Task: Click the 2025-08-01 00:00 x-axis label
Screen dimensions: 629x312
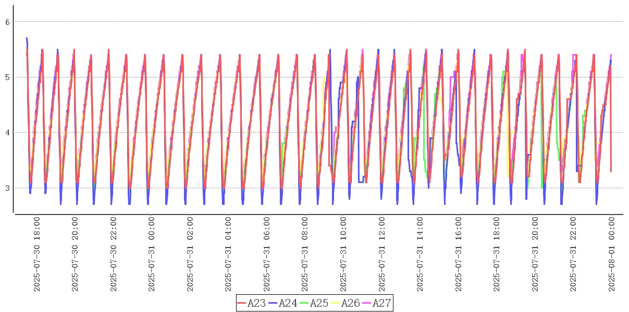Action: [612, 254]
